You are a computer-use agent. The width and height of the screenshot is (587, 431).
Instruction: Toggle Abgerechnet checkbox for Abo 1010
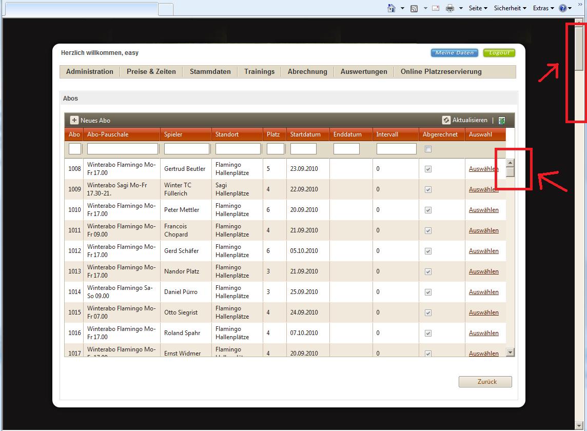coord(428,210)
